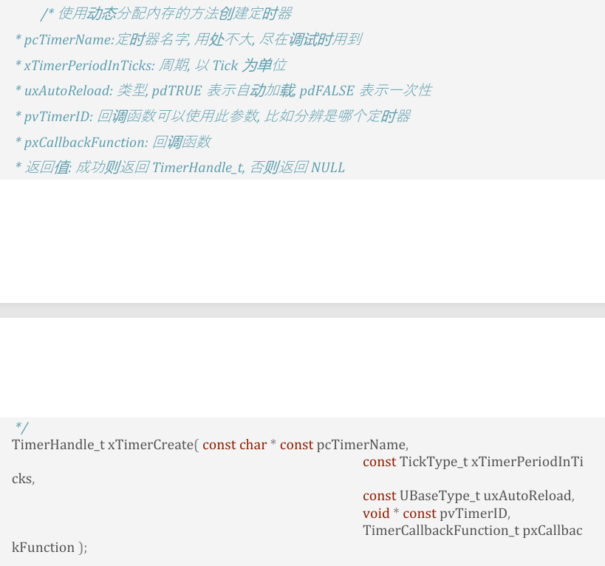The height and width of the screenshot is (566, 605).
Task: Click UBaseType_t uxAutoReload in the code
Action: [486, 496]
